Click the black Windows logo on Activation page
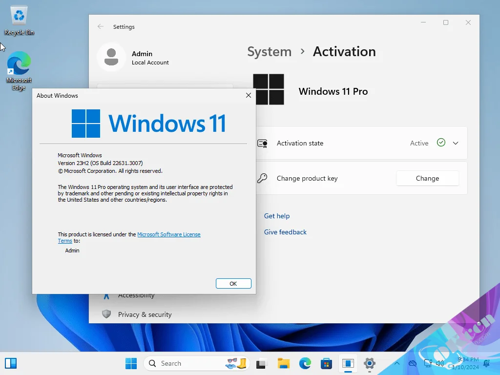 tap(269, 89)
